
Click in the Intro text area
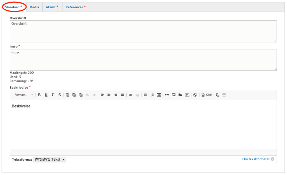143,60
